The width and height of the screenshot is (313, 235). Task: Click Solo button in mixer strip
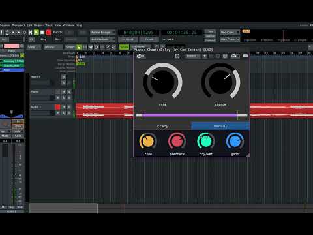[x=18, y=136]
